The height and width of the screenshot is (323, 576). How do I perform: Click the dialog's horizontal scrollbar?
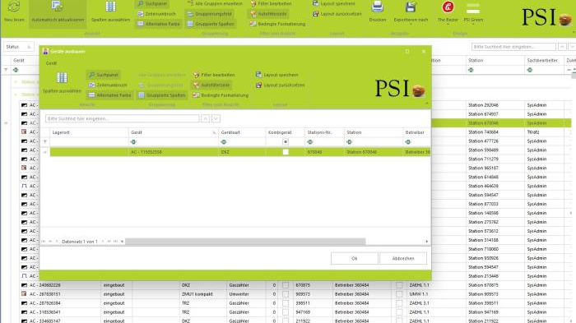point(245,242)
